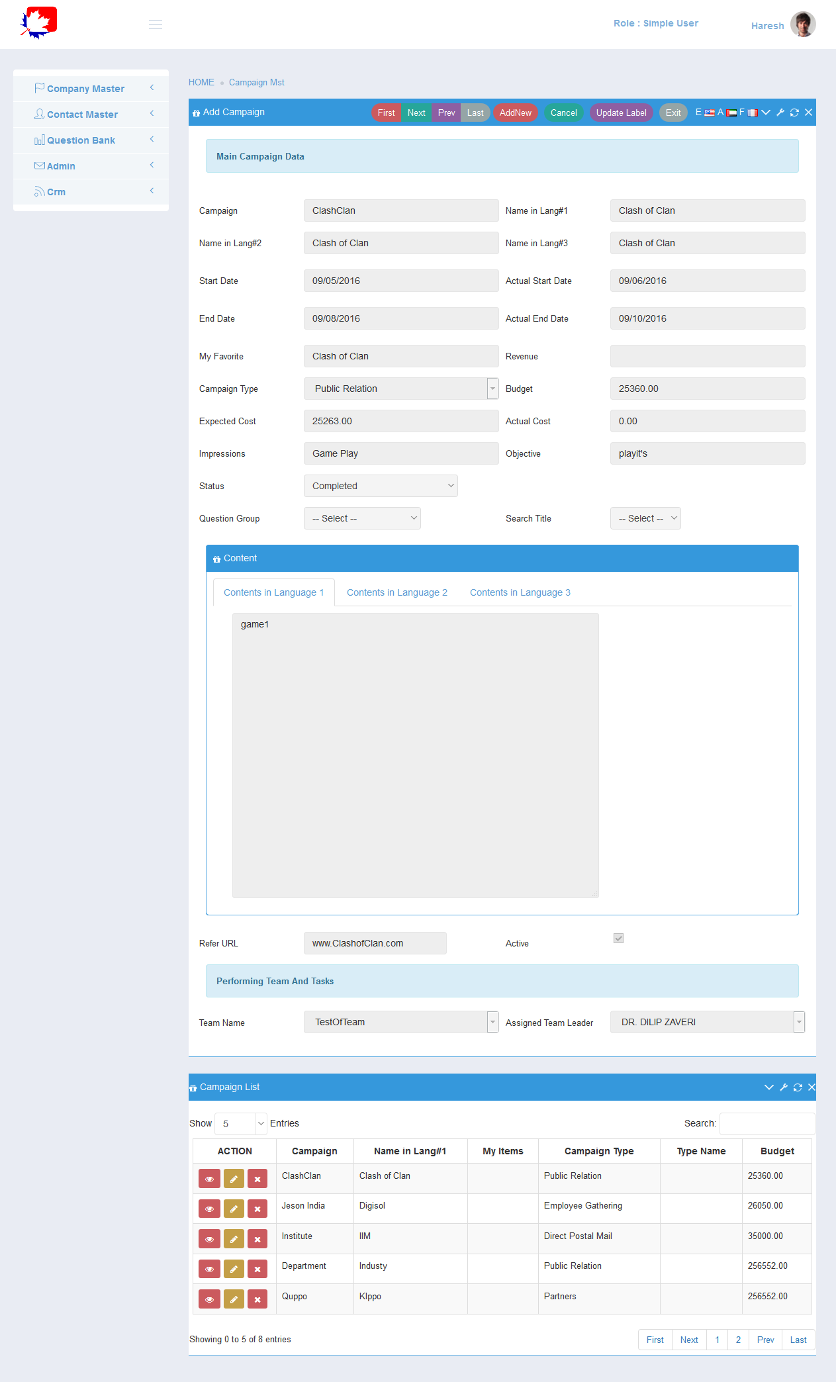Image resolution: width=836 pixels, height=1382 pixels.
Task: Edit the ClashClan campaign row
Action: [x=234, y=1179]
